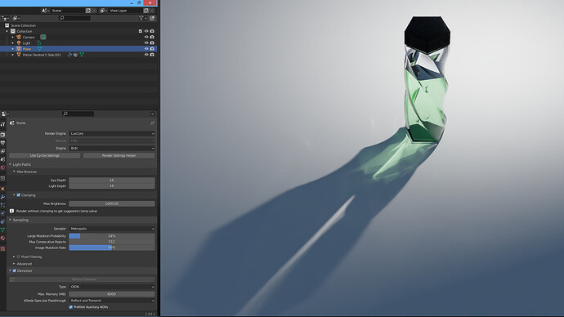Adjust Large Mutation Probability slider
This screenshot has width=564, height=317.
tap(112, 236)
